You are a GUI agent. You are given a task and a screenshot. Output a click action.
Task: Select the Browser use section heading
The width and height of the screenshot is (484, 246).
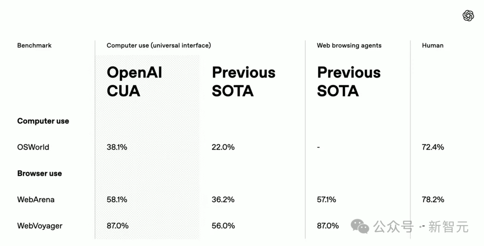click(x=39, y=173)
